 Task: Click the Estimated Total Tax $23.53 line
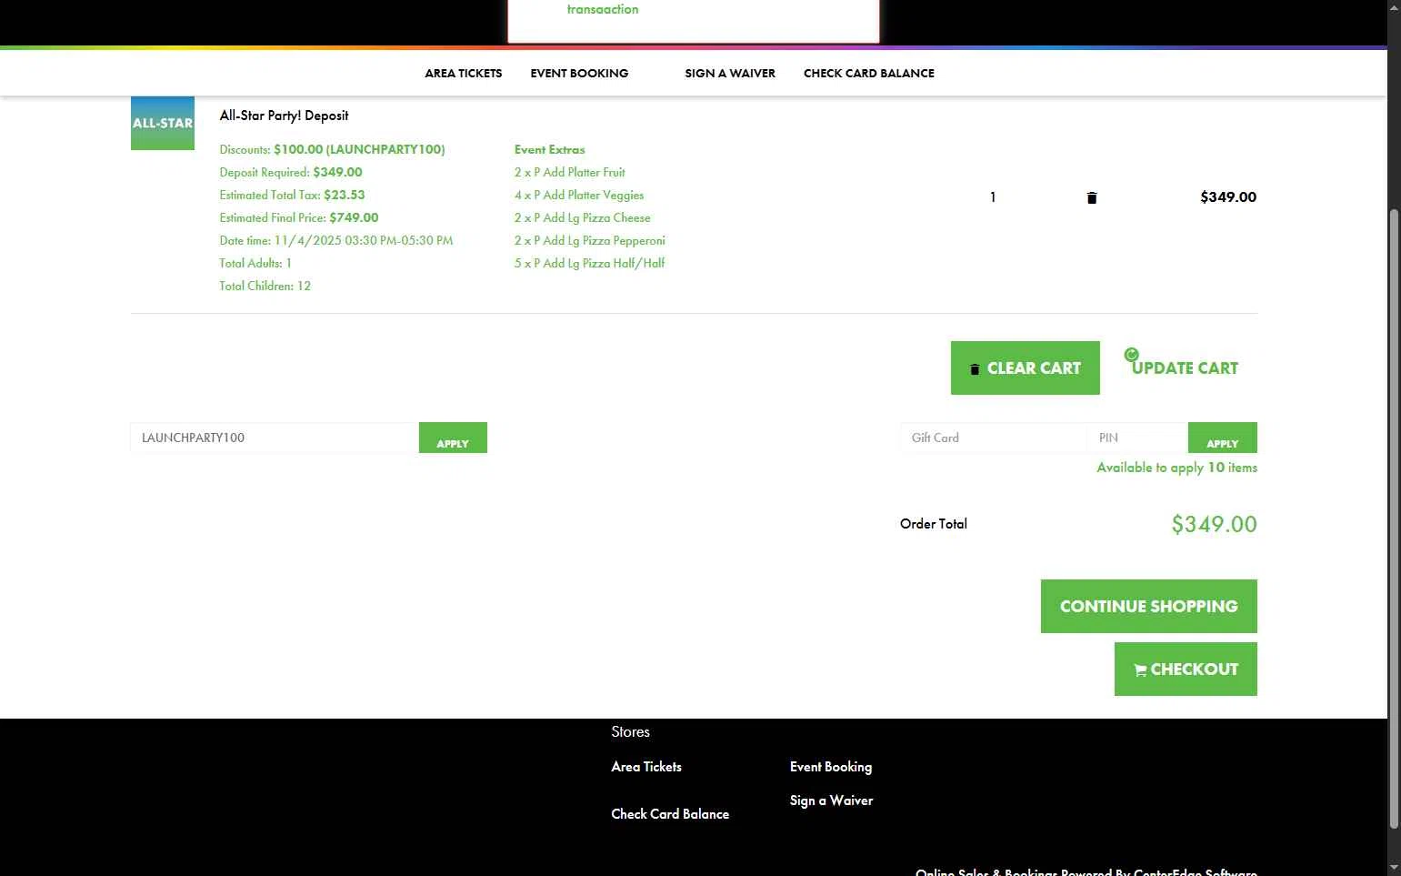click(292, 195)
